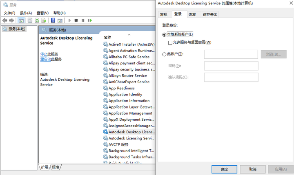Click the 停止 service link
The height and width of the screenshot is (175, 294).
pos(44,54)
